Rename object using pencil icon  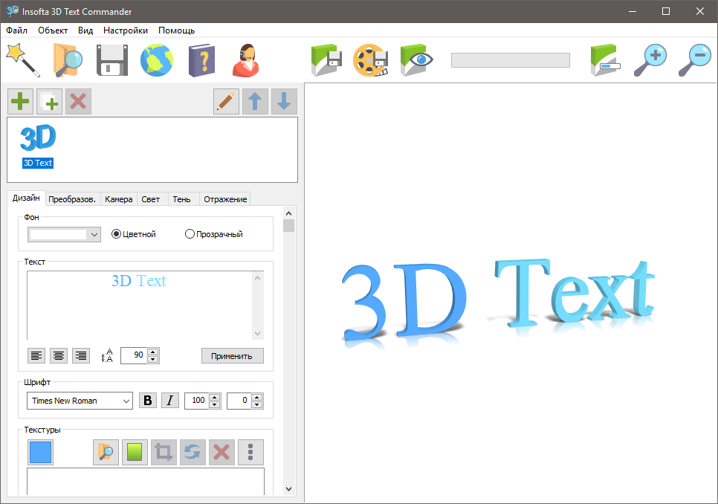226,101
